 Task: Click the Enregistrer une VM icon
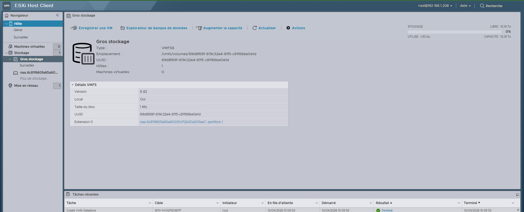pos(74,28)
